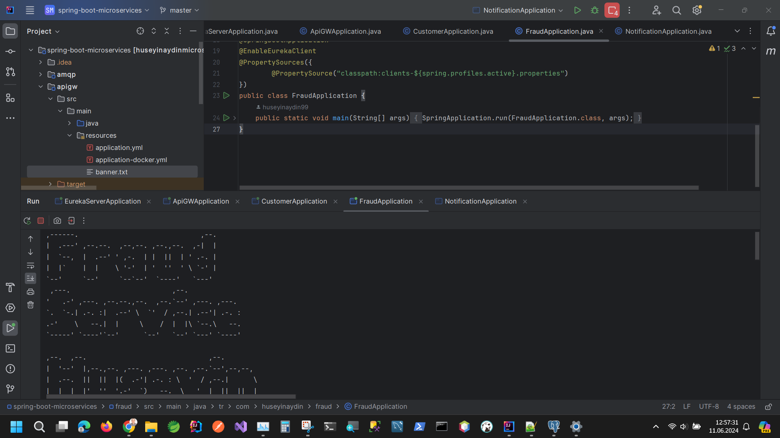Screen dimensions: 780x438
Task: Run NotificationApplication with the green play button
Action: [577, 10]
